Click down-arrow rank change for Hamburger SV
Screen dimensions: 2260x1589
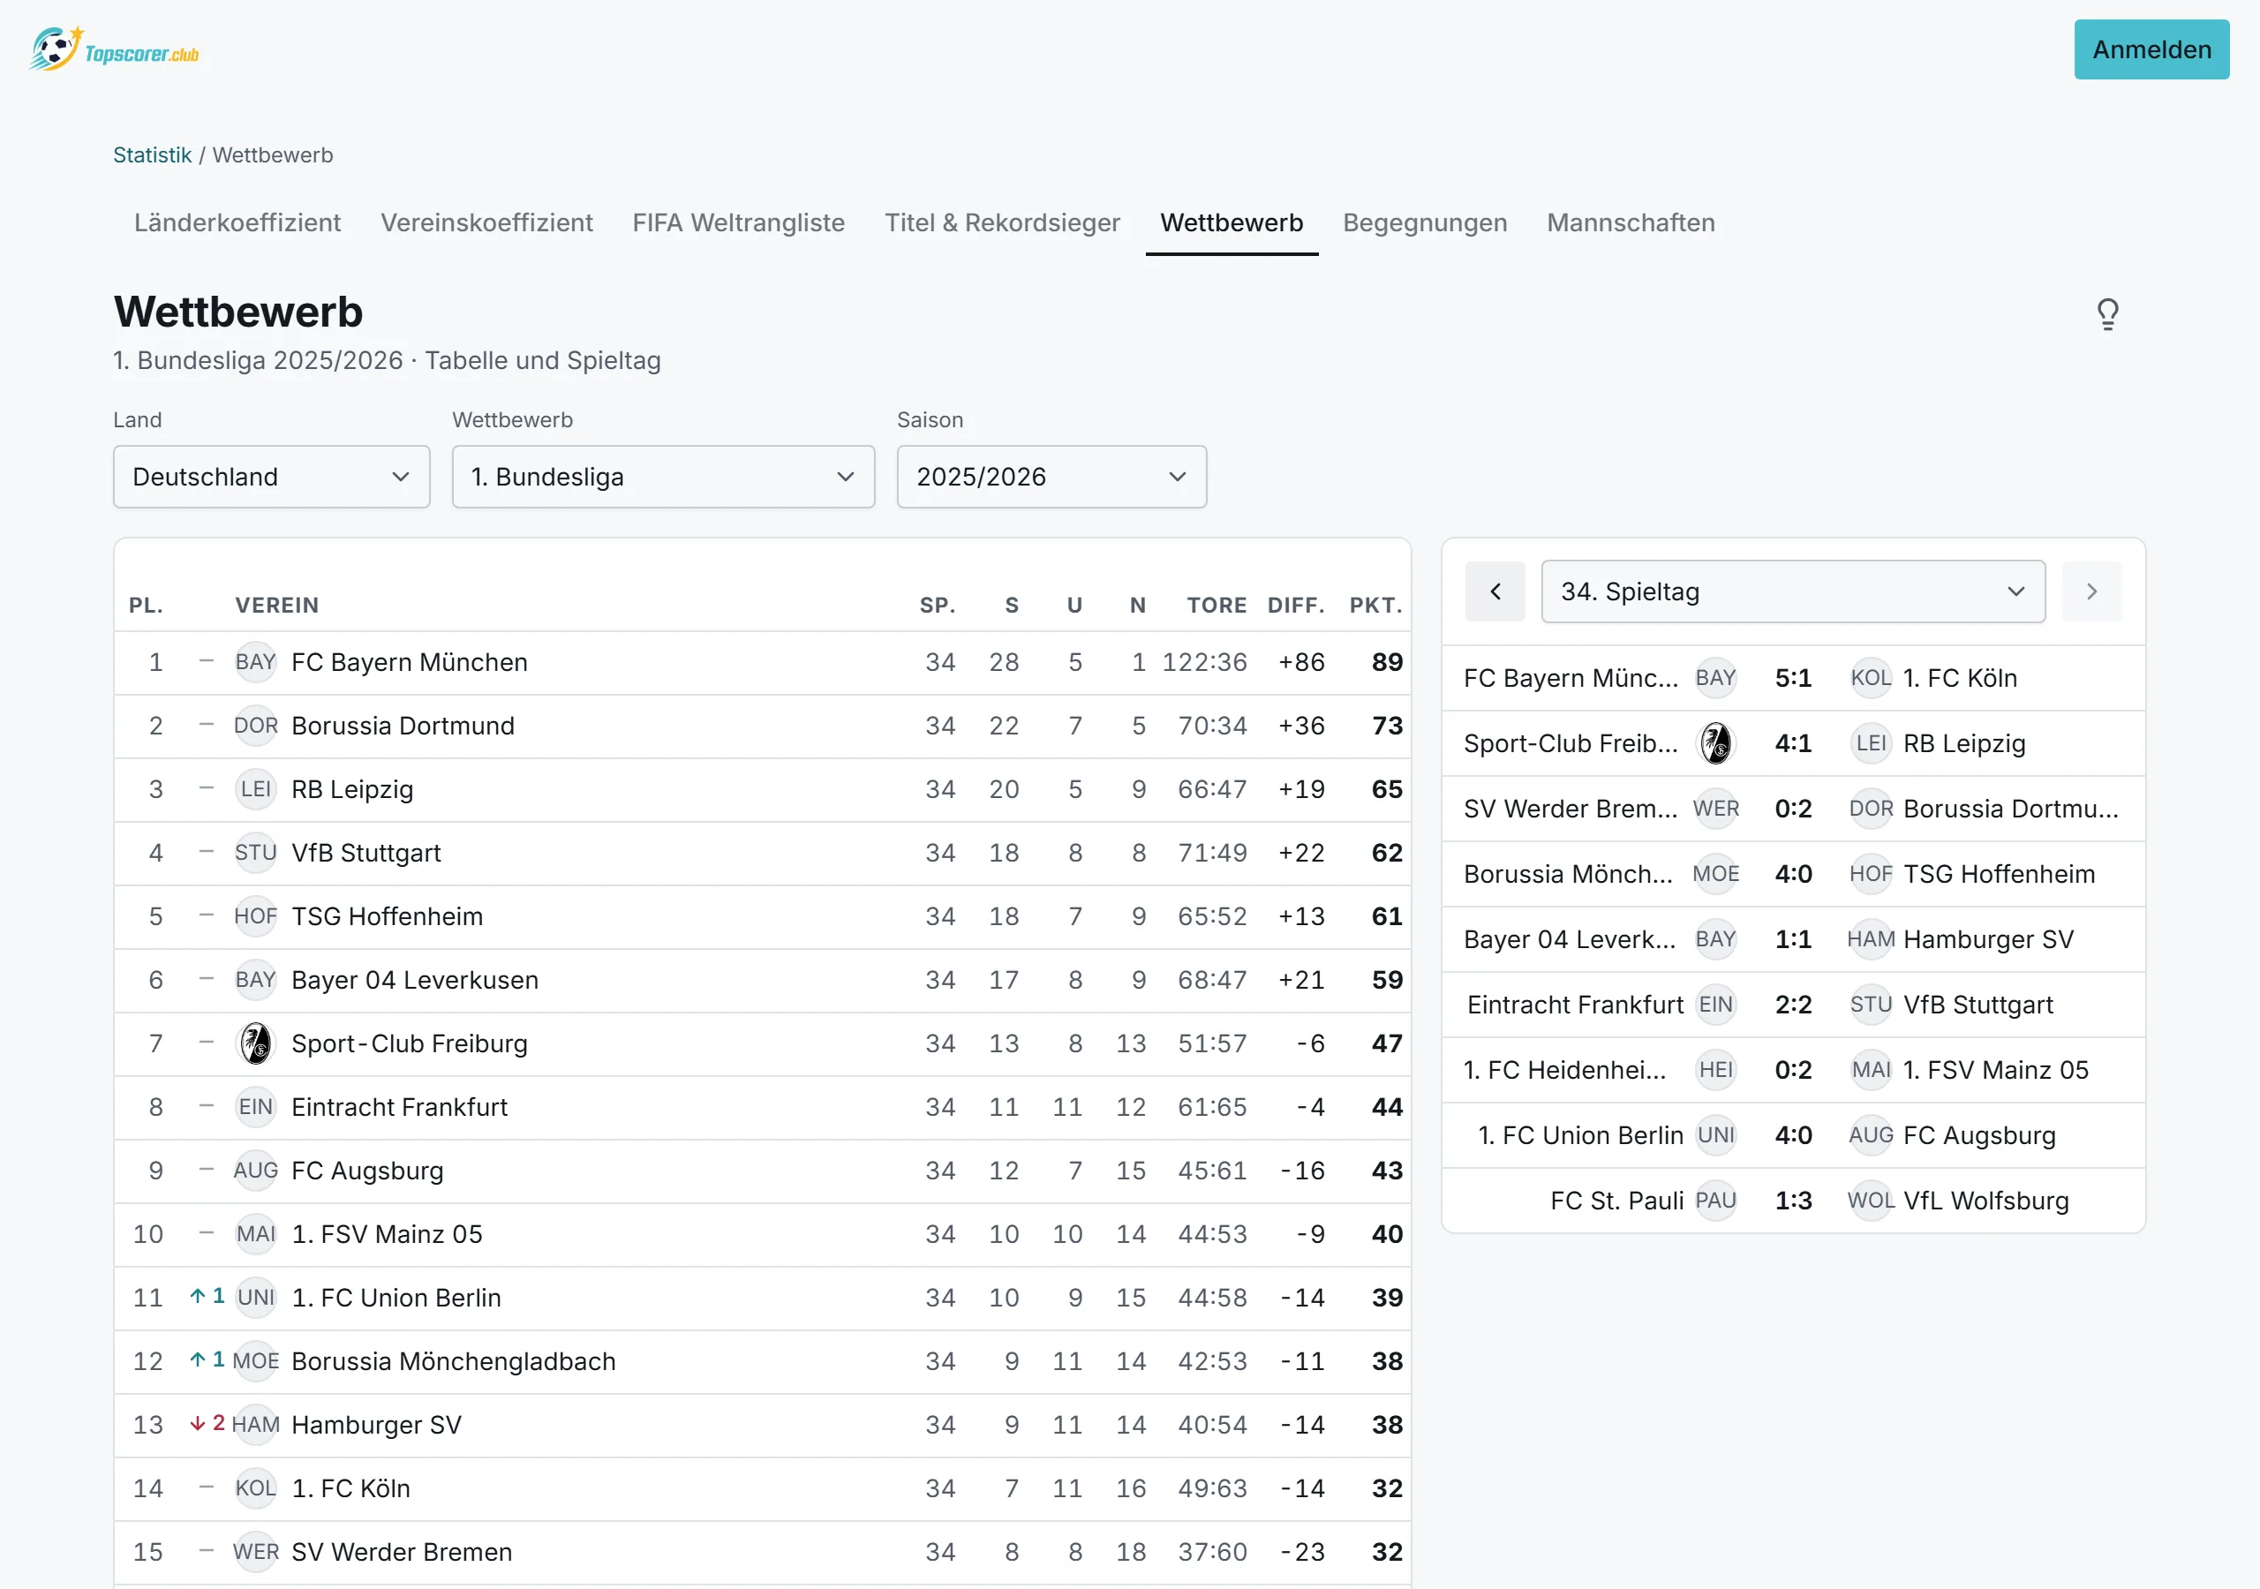click(207, 1424)
